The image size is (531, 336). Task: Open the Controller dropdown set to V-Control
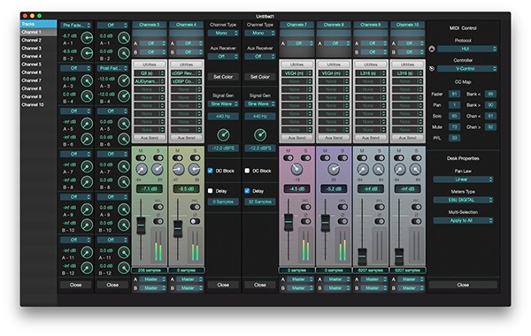coord(467,69)
